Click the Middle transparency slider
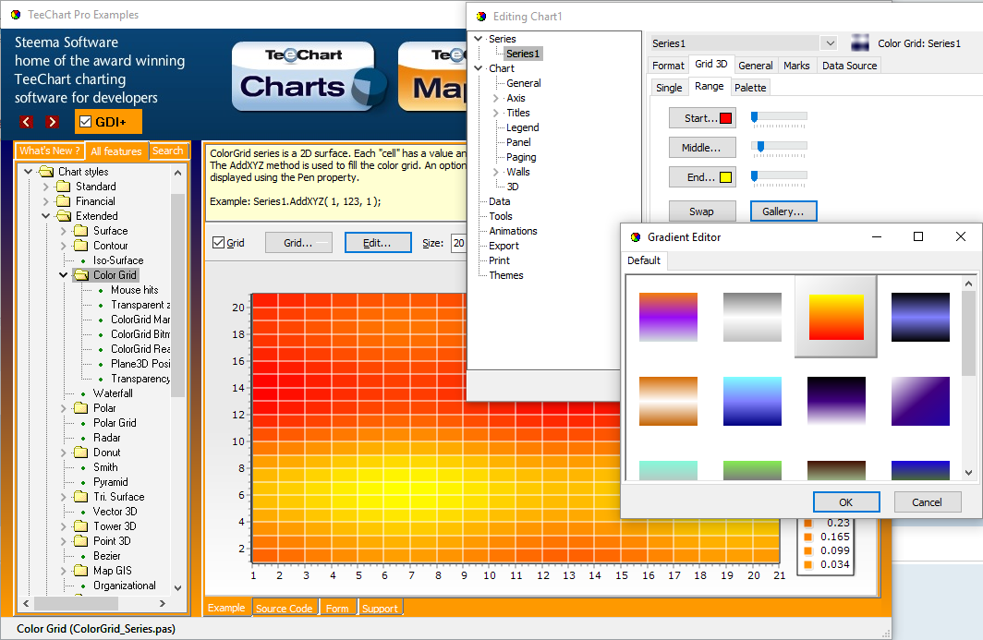983x640 pixels. click(x=779, y=148)
